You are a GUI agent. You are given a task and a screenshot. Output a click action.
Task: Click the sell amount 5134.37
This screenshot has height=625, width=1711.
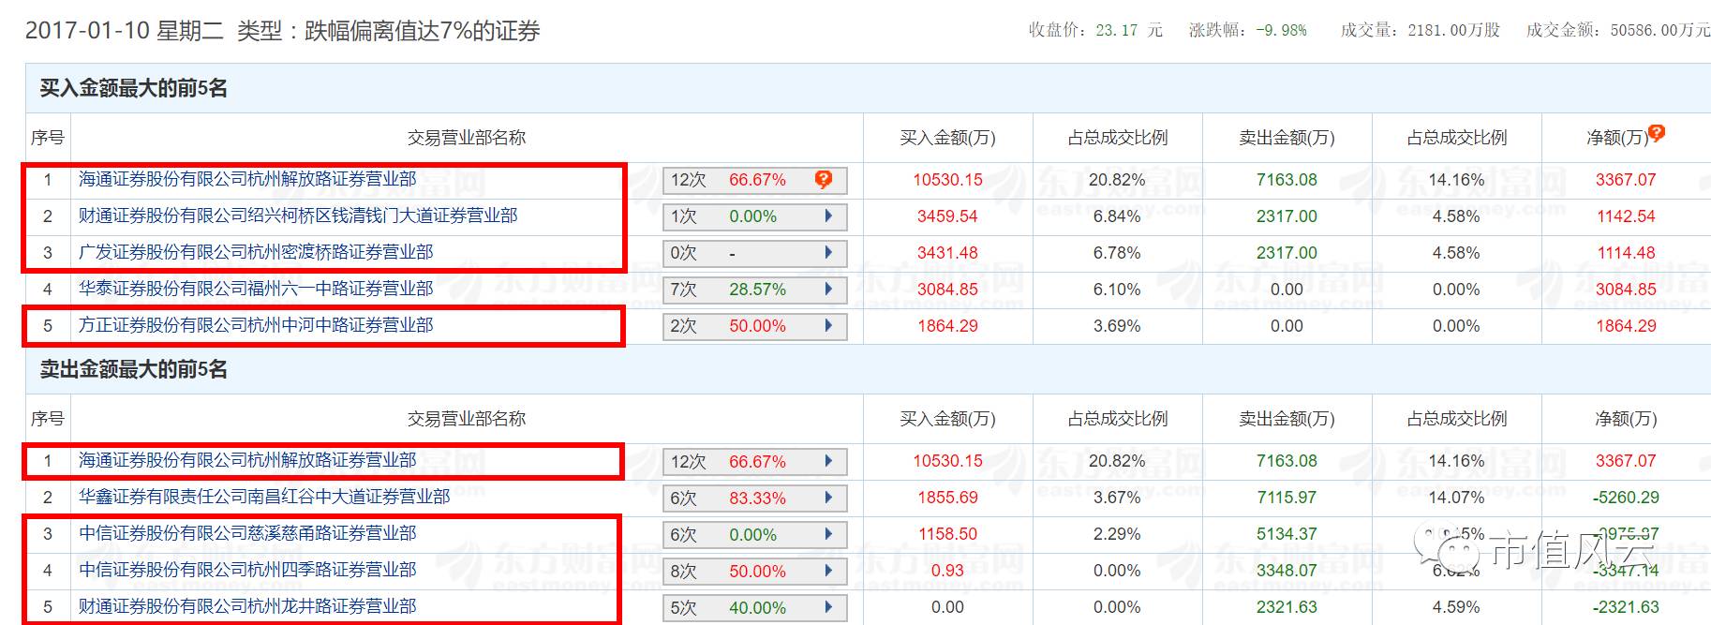pyautogui.click(x=1287, y=534)
